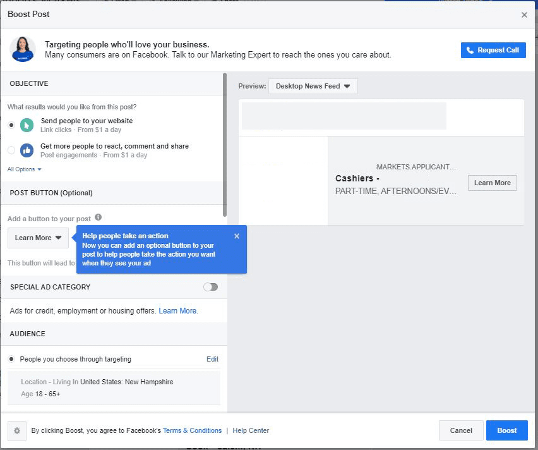Close the Boost Post dialog

point(524,15)
